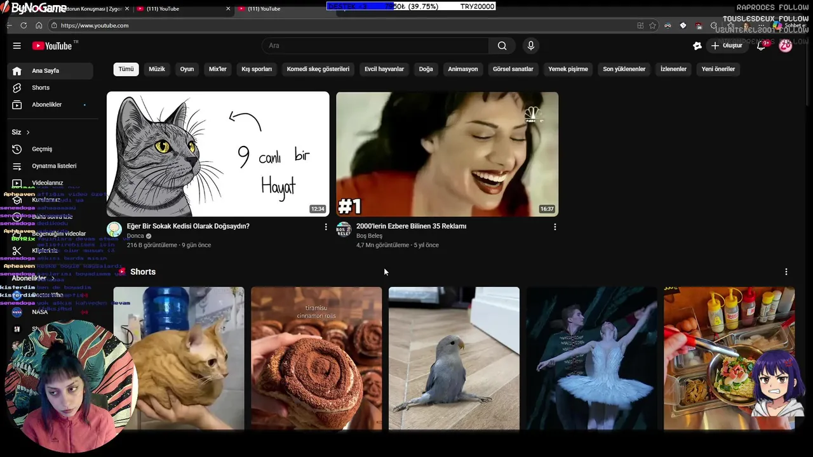Open Abonelikler in the sidebar
This screenshot has height=457, width=813.
pos(50,105)
